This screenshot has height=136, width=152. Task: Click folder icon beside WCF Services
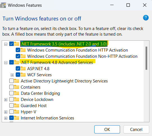23,75
